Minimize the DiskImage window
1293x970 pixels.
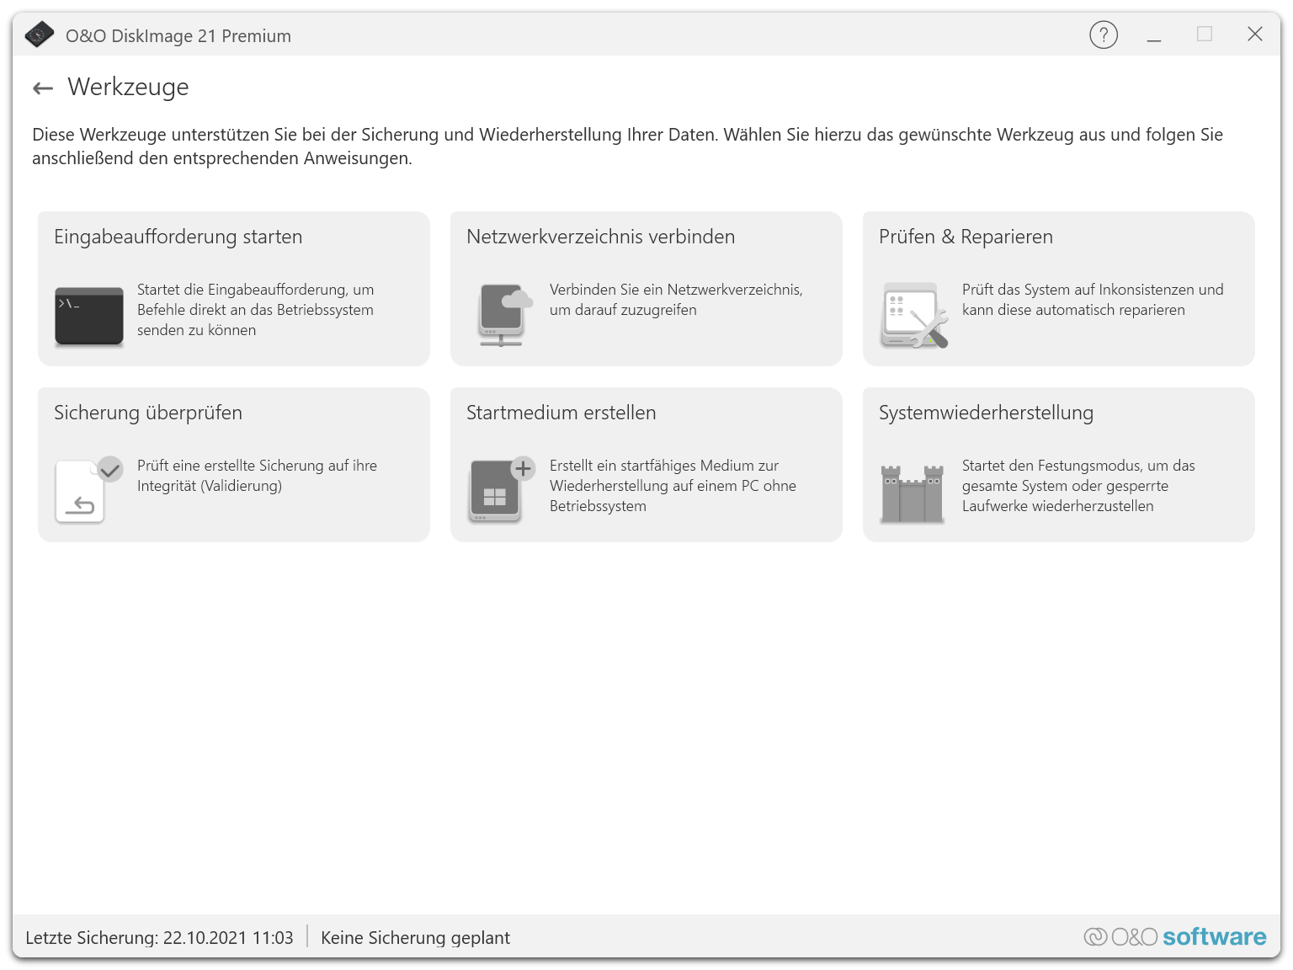pyautogui.click(x=1154, y=35)
